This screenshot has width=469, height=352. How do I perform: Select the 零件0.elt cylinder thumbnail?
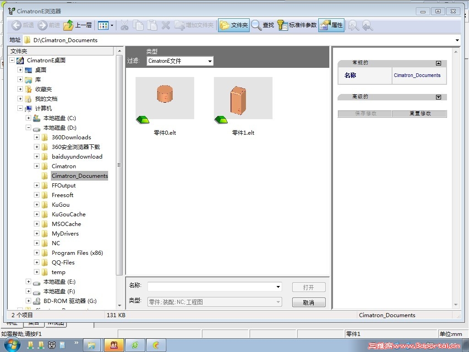165,98
